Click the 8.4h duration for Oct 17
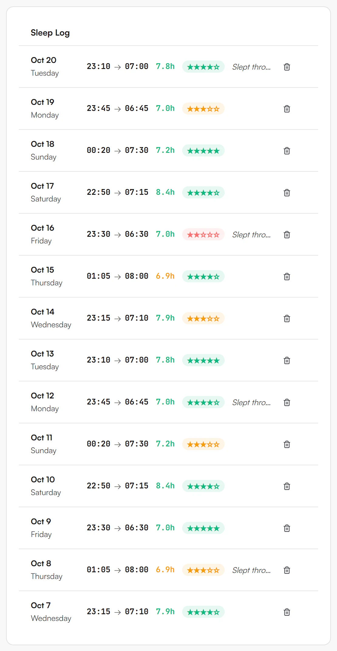Image resolution: width=337 pixels, height=651 pixels. tap(165, 192)
